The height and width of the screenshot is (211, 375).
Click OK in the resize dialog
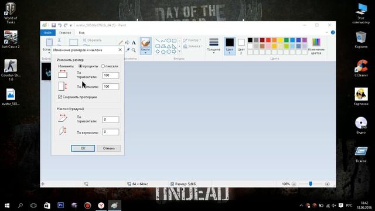(83, 148)
